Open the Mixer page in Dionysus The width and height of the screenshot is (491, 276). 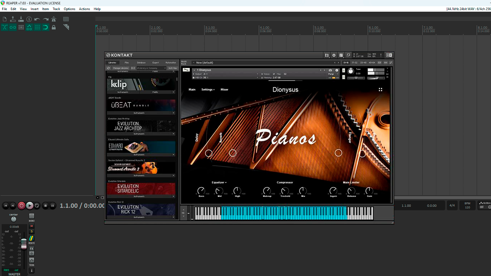tap(224, 89)
